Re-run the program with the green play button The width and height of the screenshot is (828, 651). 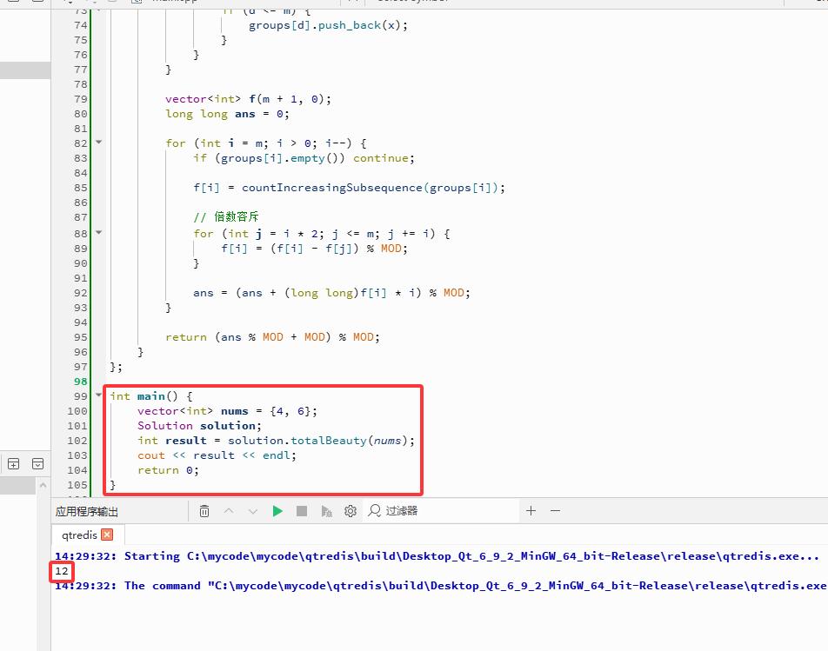pyautogui.click(x=277, y=511)
